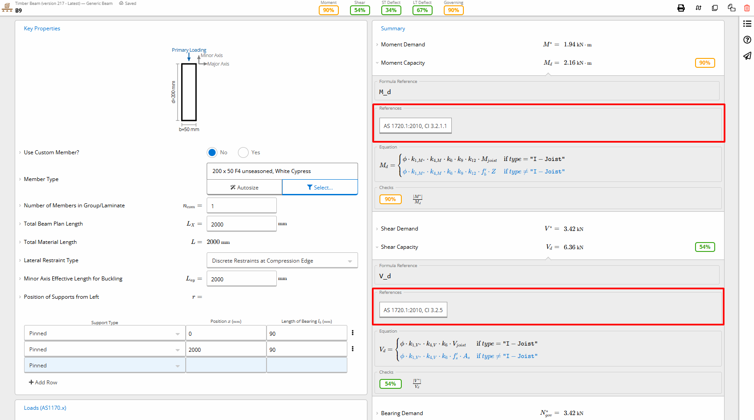Click the V_d formula reference text

(x=385, y=276)
